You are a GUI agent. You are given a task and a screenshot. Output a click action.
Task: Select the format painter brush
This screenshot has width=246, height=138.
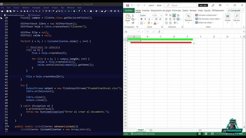[x=133, y=23]
